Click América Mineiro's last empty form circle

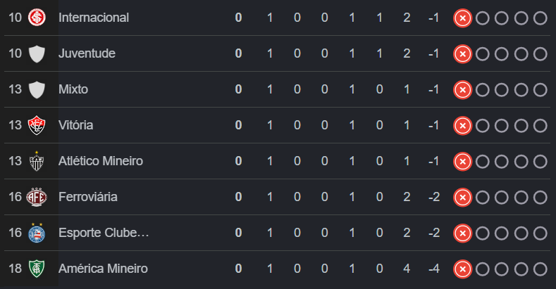(x=540, y=269)
